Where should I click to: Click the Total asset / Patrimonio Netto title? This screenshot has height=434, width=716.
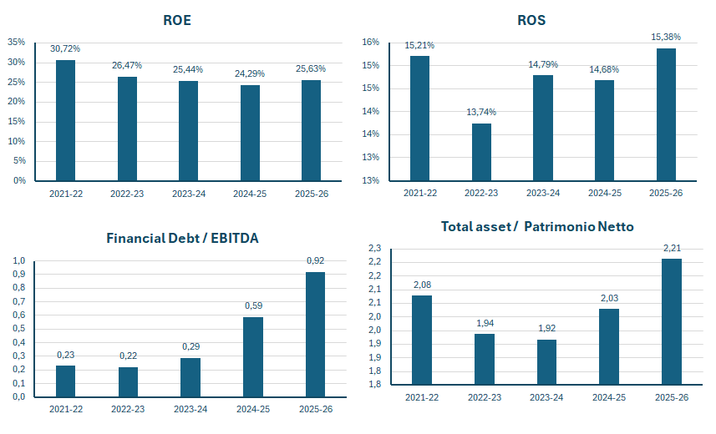coord(537,227)
